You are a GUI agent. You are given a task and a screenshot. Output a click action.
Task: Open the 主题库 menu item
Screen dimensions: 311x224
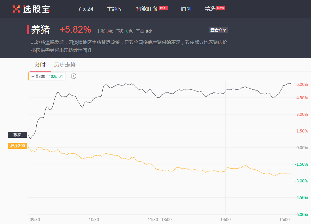click(x=115, y=9)
